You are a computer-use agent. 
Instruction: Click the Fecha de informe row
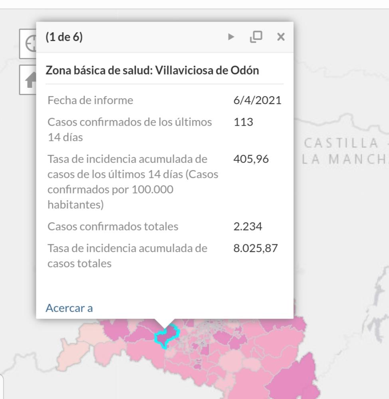coord(89,100)
